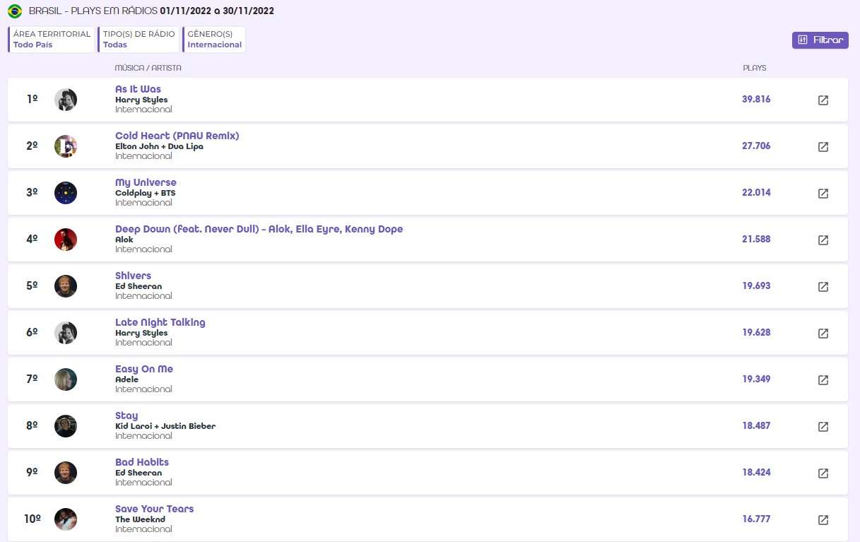Click the date range 01/11/2022 a 30/11/2022
This screenshot has width=860, height=542.
217,11
